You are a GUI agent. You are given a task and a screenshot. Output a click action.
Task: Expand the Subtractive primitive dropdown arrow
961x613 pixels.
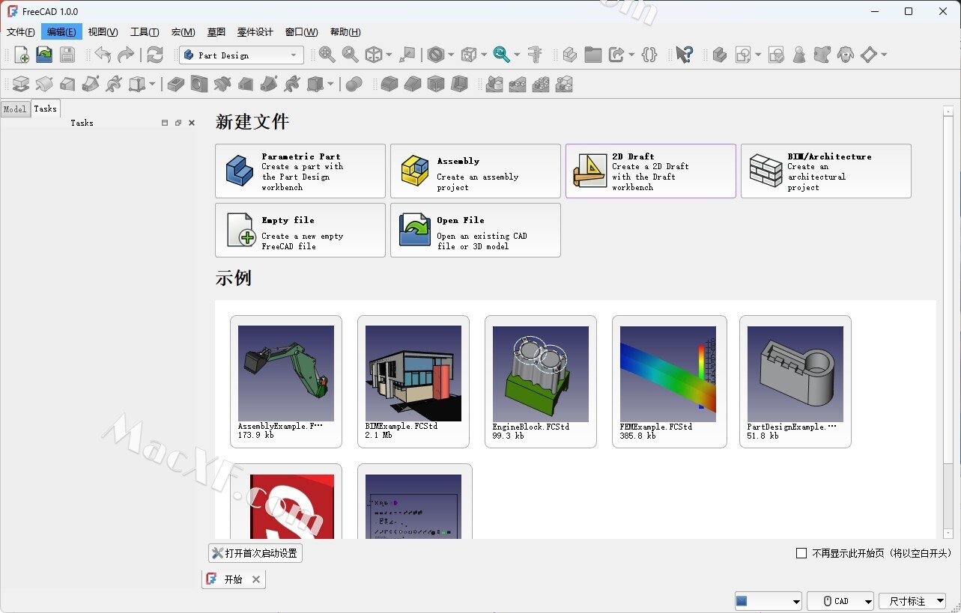330,85
